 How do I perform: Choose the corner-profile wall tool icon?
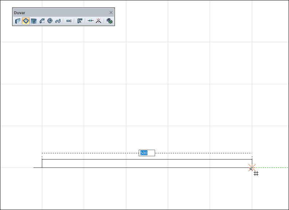tap(34, 21)
